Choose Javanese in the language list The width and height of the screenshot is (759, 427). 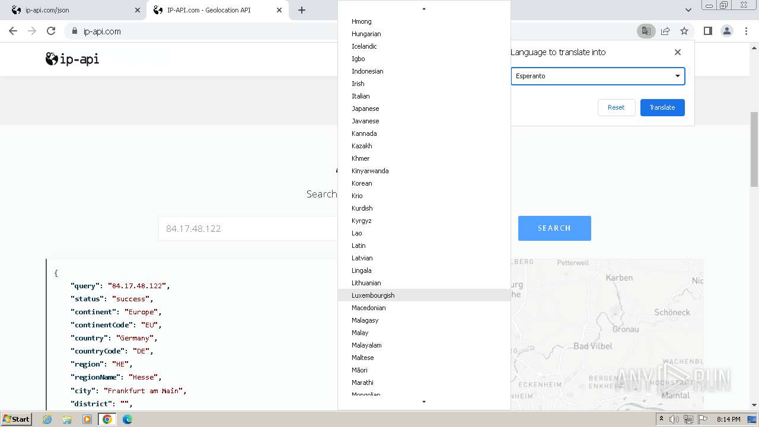point(424,121)
